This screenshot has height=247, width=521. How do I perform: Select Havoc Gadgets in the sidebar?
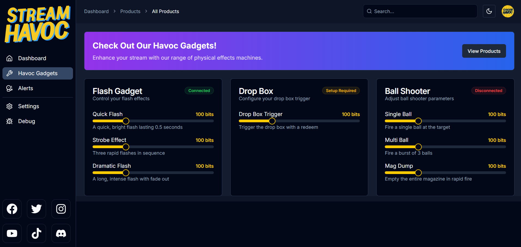pyautogui.click(x=38, y=73)
